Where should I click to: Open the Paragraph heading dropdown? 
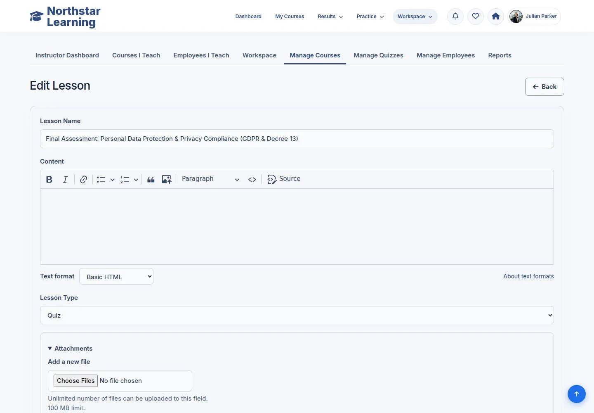(x=210, y=179)
